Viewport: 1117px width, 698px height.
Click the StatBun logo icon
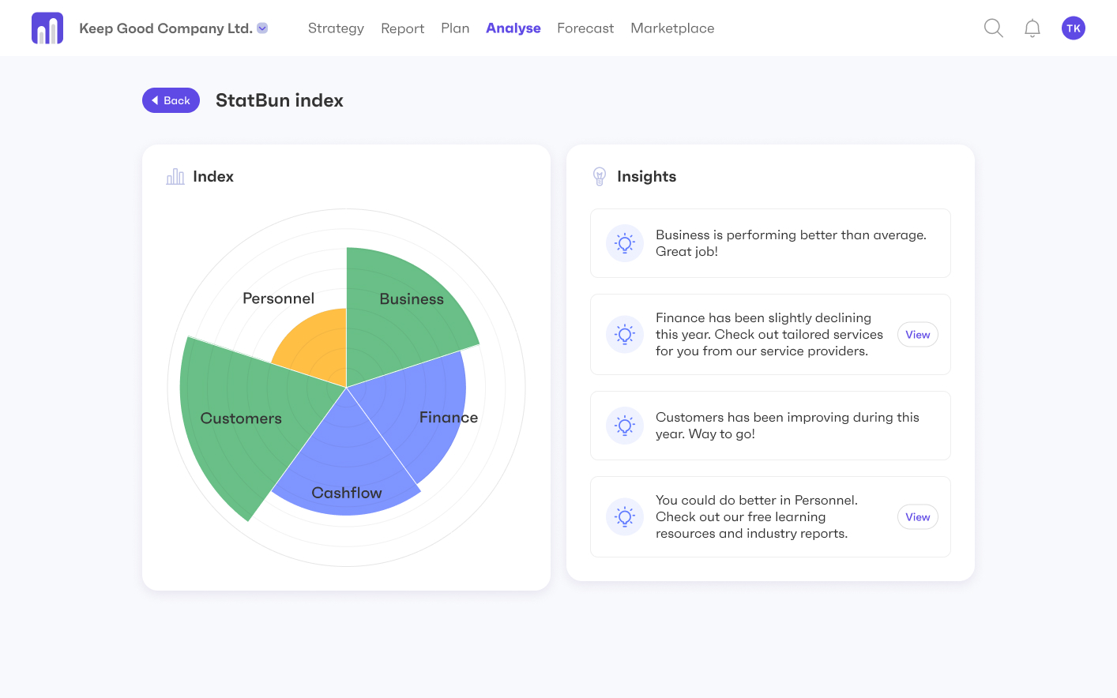click(x=47, y=28)
